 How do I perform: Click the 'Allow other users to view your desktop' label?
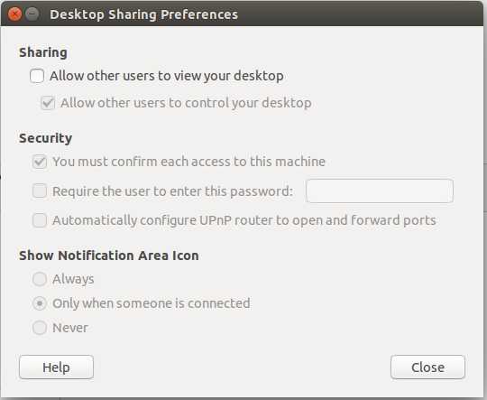click(x=167, y=76)
